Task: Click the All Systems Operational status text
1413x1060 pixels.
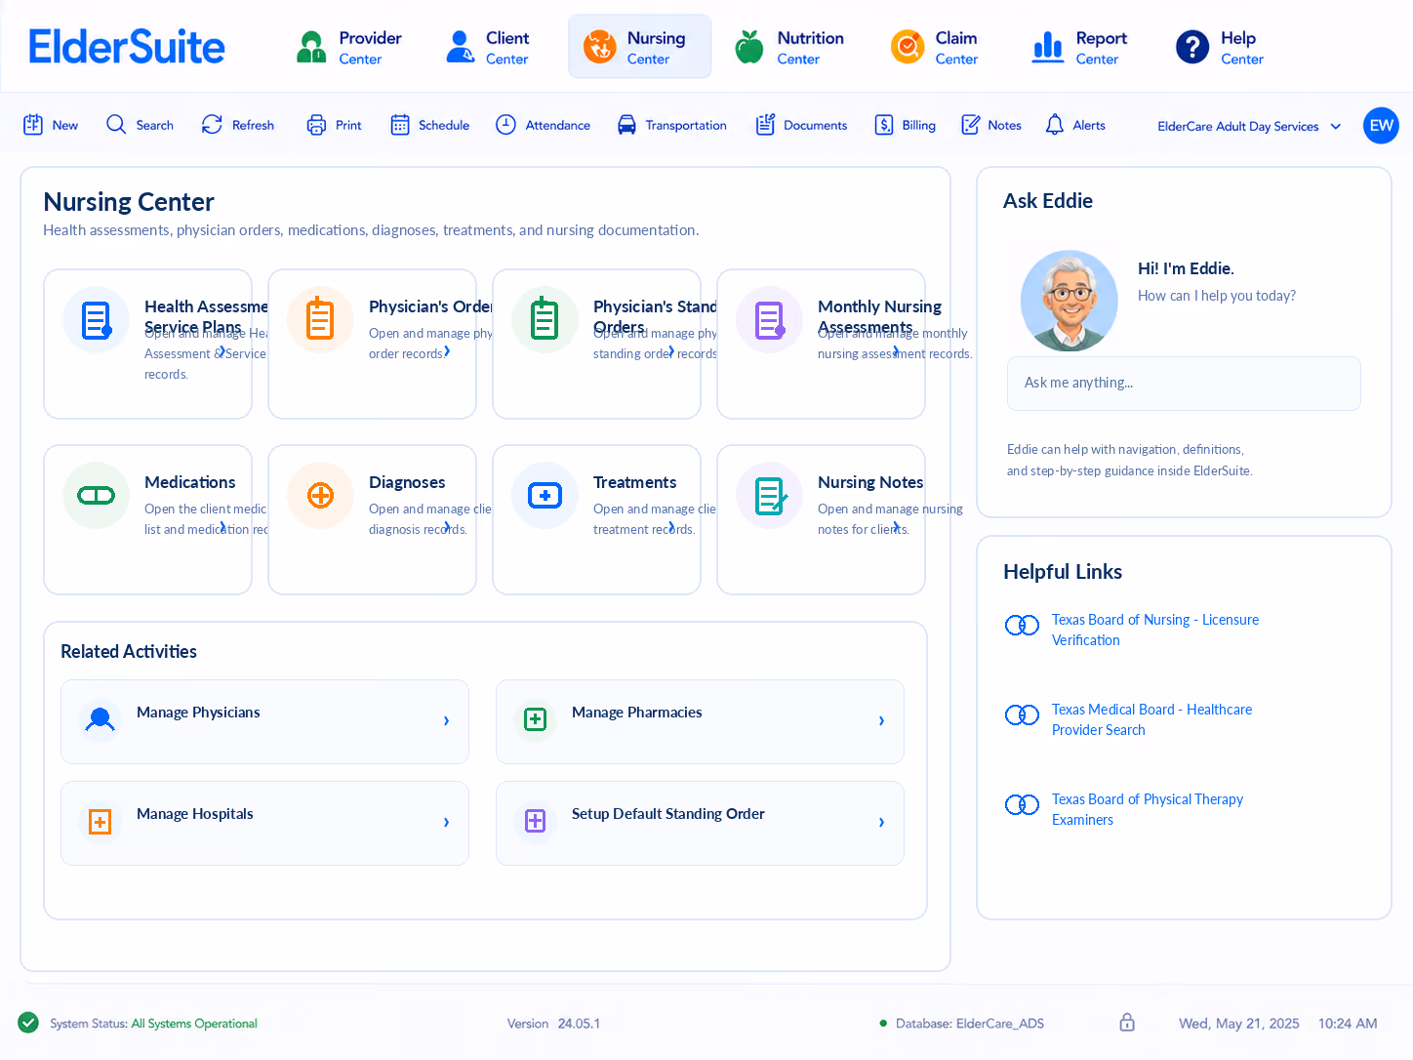Action: click(194, 1024)
